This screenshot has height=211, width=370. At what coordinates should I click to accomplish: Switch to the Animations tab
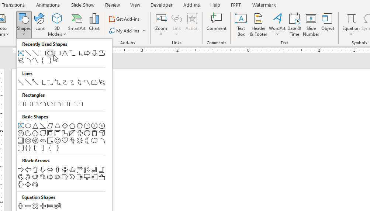(48, 5)
